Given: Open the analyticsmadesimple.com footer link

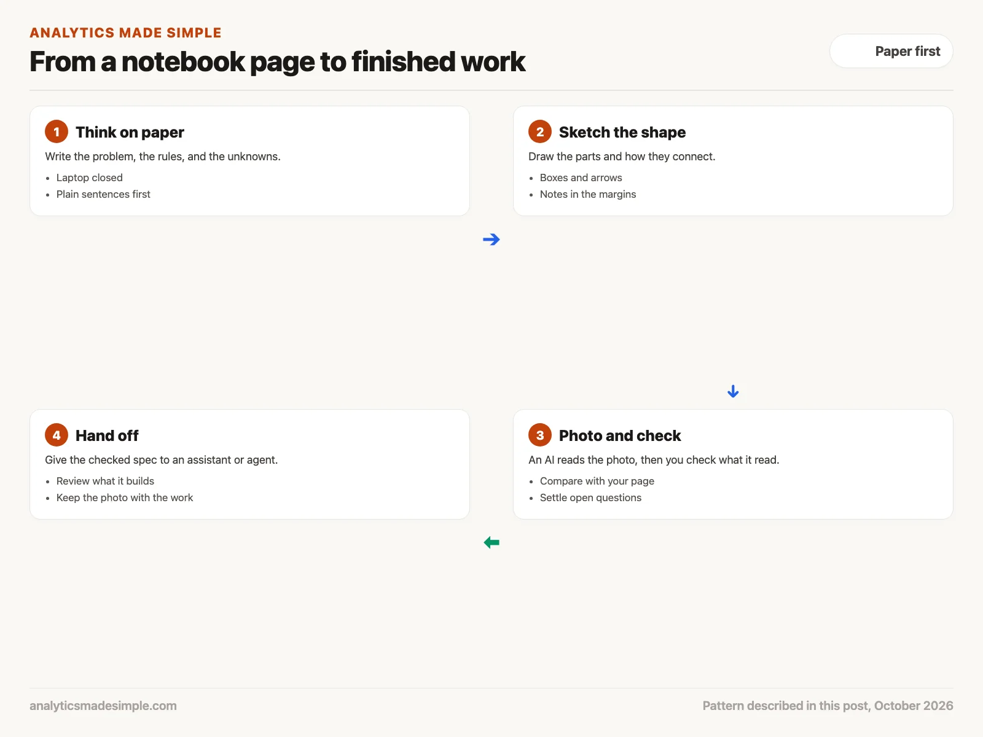Looking at the screenshot, I should [x=103, y=706].
